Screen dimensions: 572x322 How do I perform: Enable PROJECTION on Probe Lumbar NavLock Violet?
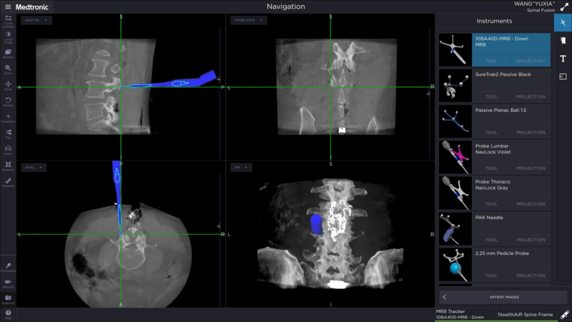click(x=531, y=168)
